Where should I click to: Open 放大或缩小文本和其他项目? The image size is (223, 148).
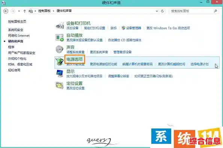(84, 76)
